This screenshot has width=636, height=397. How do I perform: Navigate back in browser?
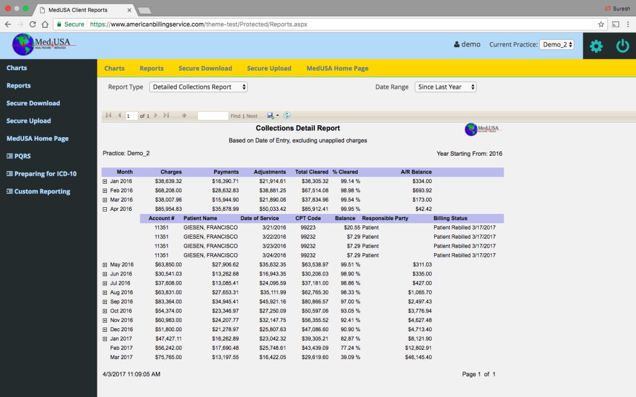(x=7, y=24)
